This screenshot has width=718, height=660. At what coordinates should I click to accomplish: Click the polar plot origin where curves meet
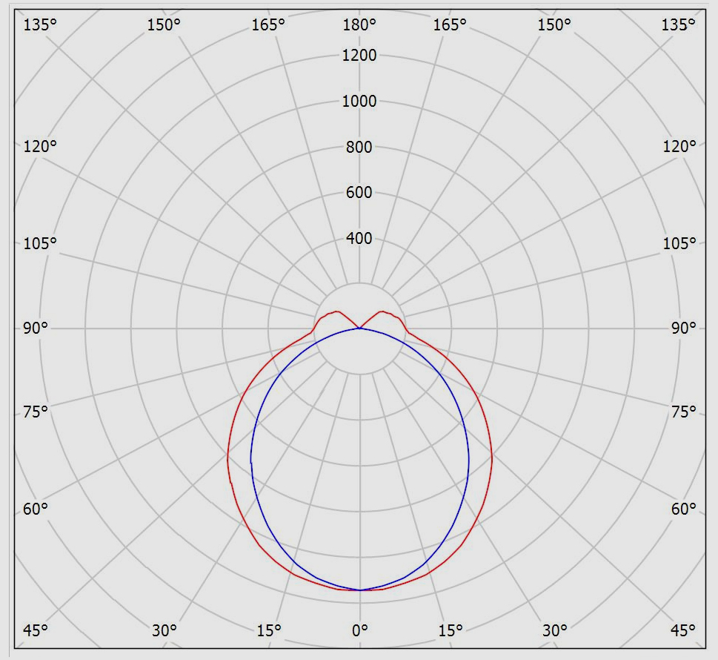pos(359,328)
